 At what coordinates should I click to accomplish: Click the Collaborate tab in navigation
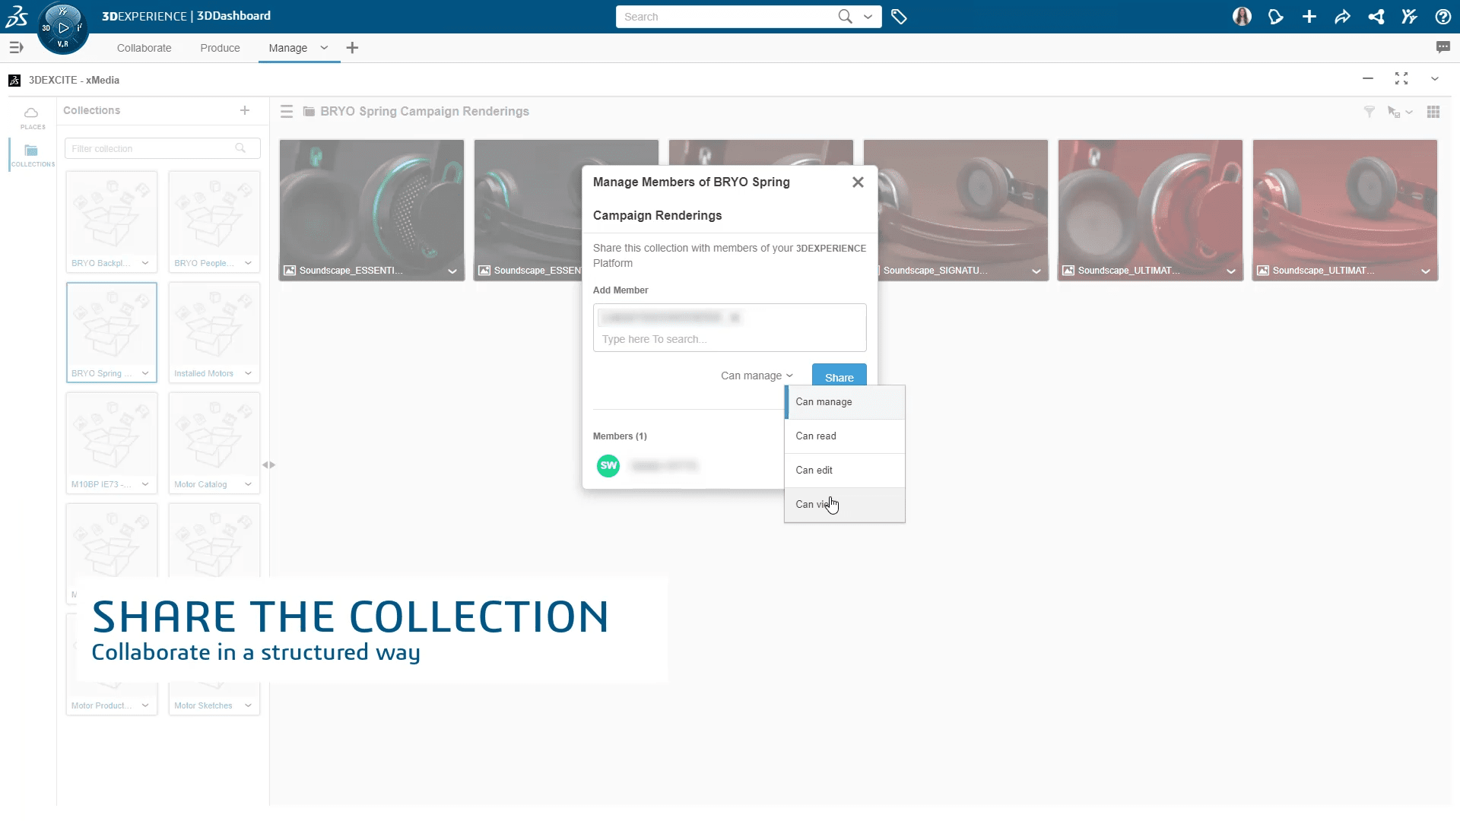(144, 47)
